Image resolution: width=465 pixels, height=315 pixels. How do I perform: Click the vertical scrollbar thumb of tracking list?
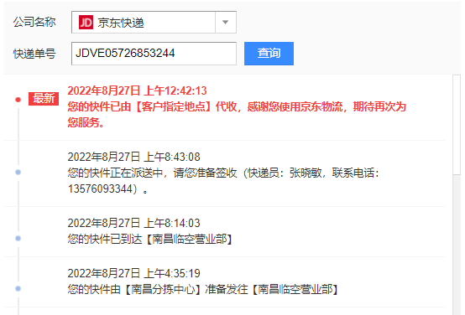click(x=457, y=125)
